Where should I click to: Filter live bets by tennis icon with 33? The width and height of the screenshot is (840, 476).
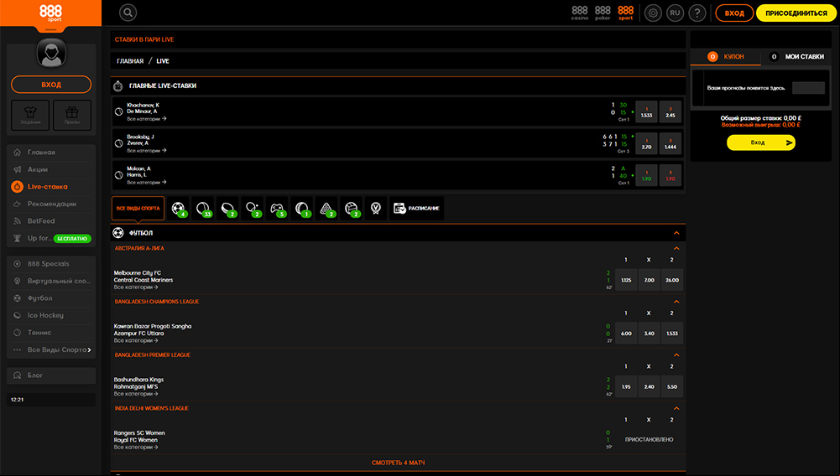pyautogui.click(x=202, y=208)
